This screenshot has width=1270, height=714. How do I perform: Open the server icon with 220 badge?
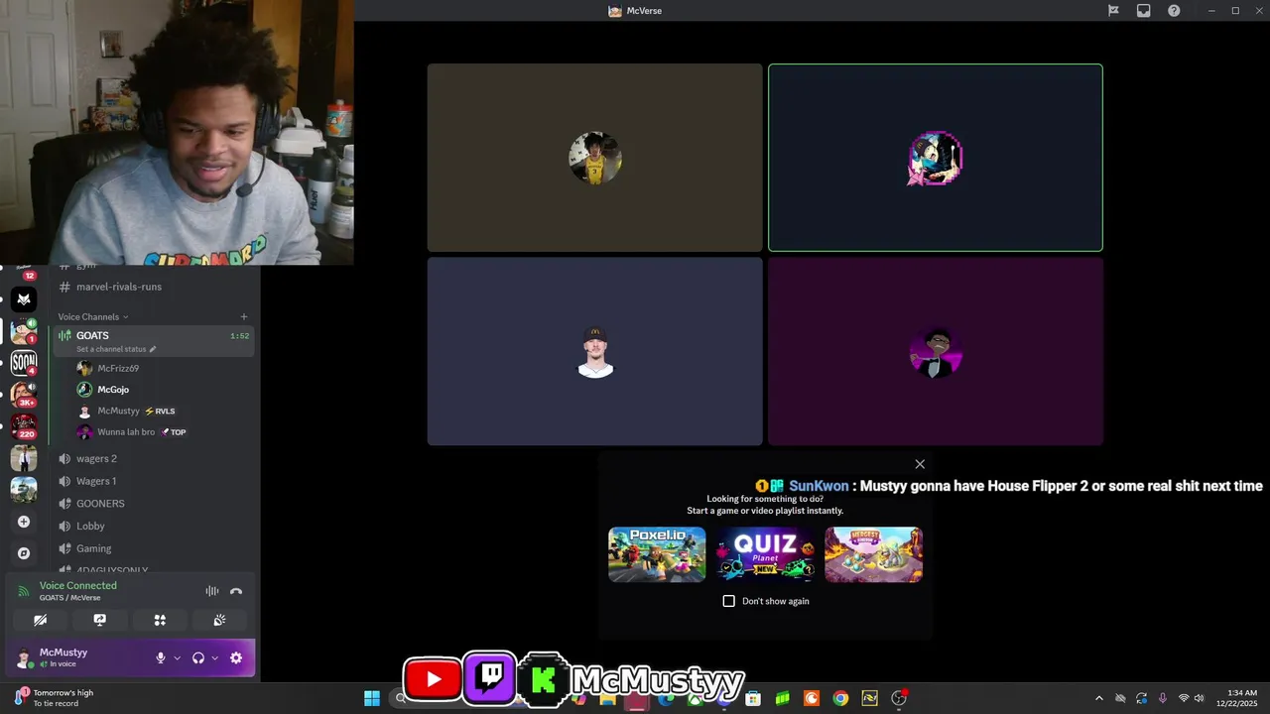tap(24, 426)
